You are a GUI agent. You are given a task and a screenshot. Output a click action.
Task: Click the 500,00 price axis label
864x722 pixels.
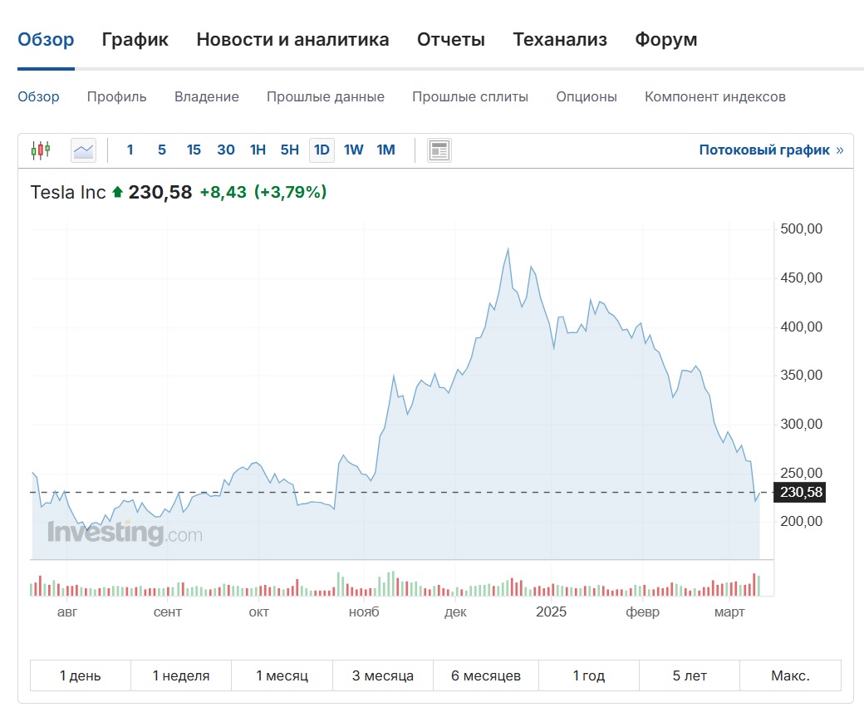[x=801, y=229]
